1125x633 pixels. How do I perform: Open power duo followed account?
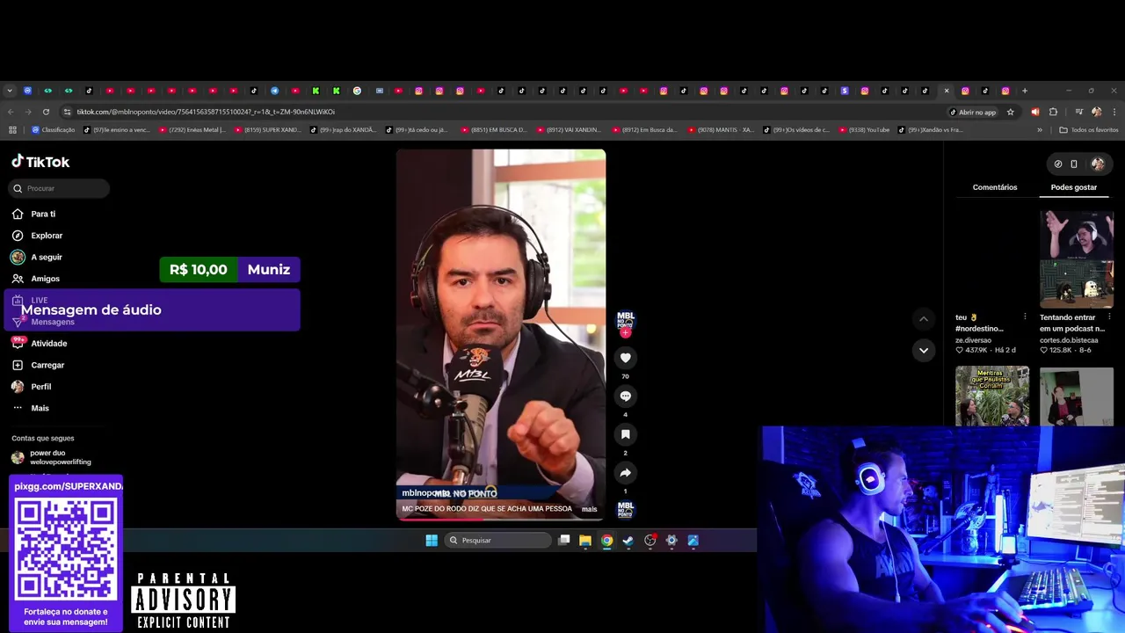(57, 457)
